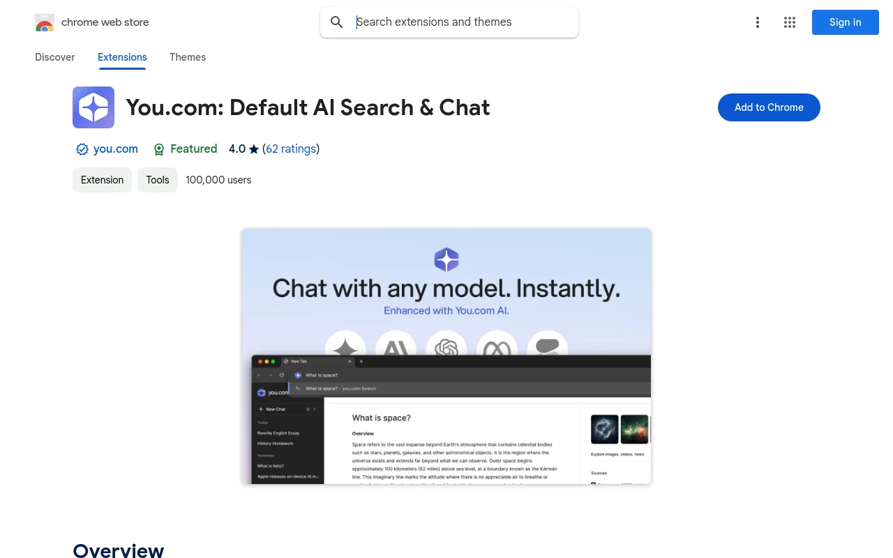Viewport: 893px width, 558px height.
Task: Click the verified publisher badge icon
Action: (82, 149)
